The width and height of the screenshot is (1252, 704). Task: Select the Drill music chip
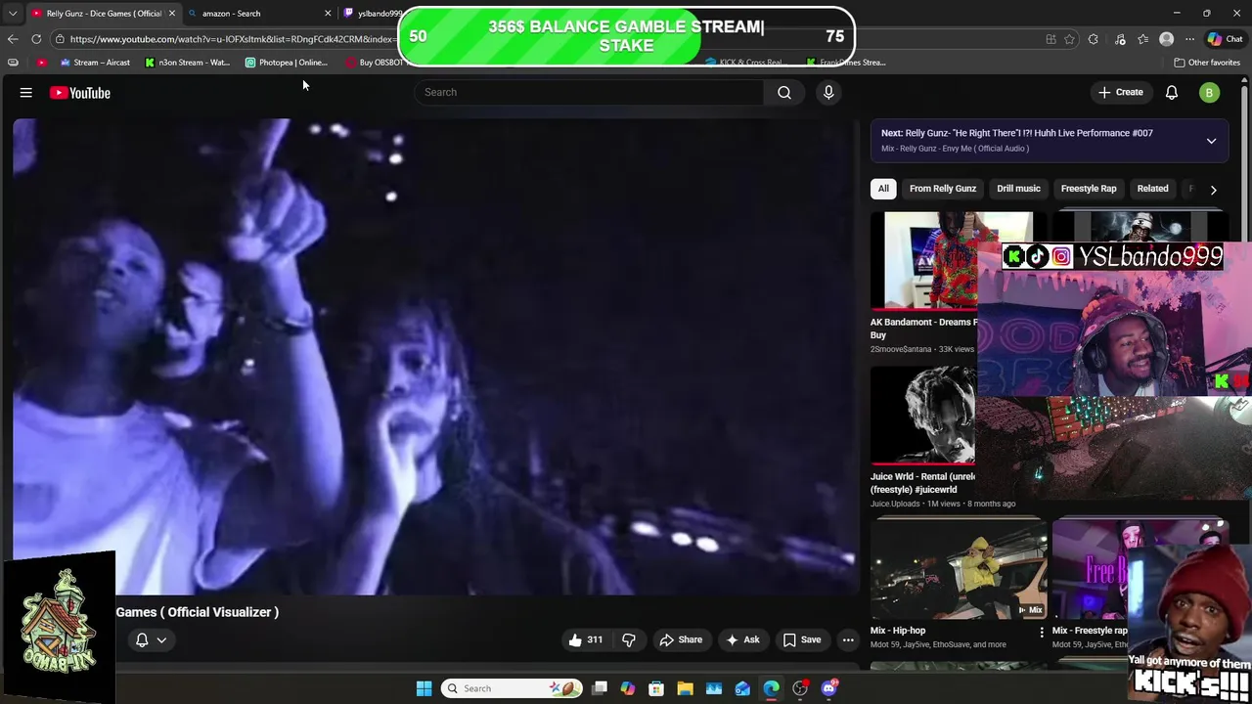[x=1018, y=189]
